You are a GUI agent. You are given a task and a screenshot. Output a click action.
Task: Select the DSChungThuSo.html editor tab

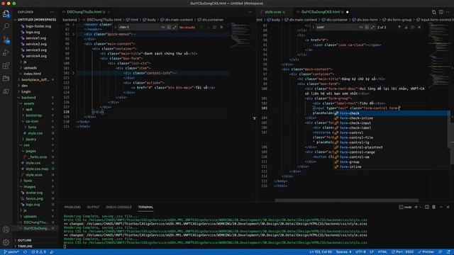click(84, 12)
